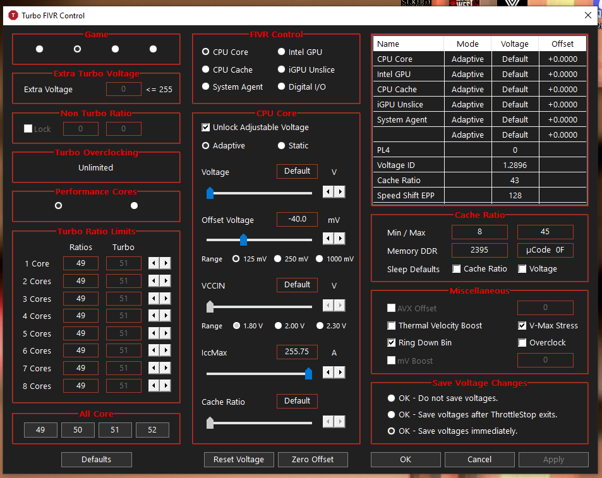Click the Cache Ratio Max field showing 45
Image resolution: width=602 pixels, height=478 pixels.
(x=545, y=232)
